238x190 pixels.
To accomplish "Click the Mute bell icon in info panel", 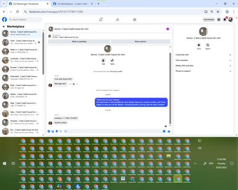I will [x=199, y=45].
